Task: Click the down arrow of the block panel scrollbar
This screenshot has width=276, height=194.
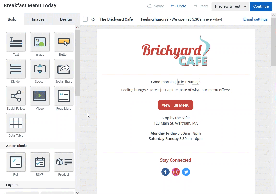Action: [x=77, y=193]
